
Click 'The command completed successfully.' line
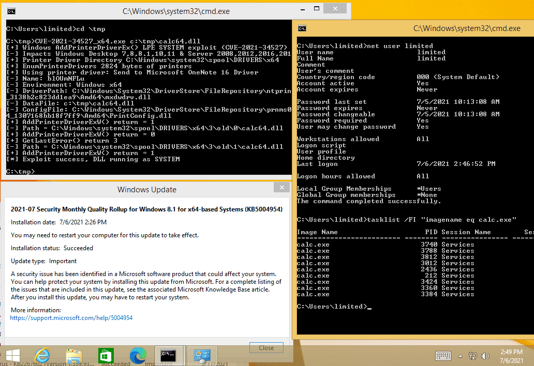click(x=369, y=202)
